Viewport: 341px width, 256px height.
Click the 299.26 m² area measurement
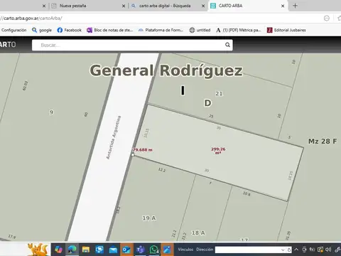pyautogui.click(x=218, y=151)
